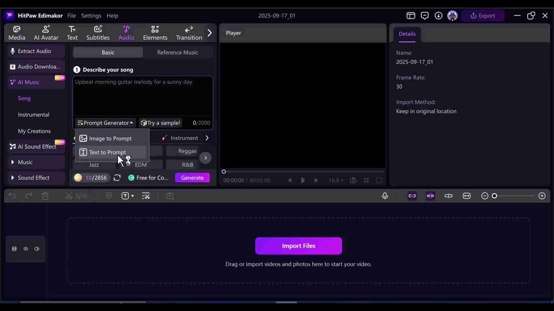Viewport: 554px width, 311px height.
Task: Click the Generate button
Action: tap(192, 178)
